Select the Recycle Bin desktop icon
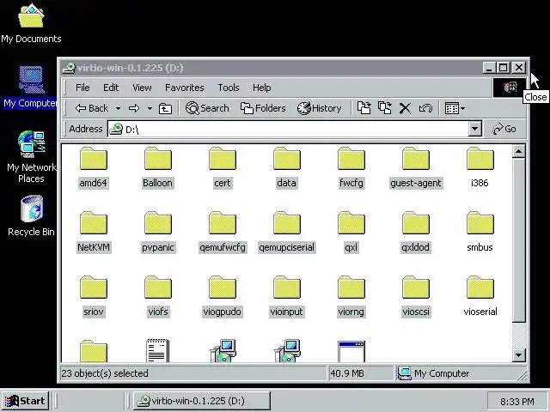The width and height of the screenshot is (550, 412). point(32,215)
